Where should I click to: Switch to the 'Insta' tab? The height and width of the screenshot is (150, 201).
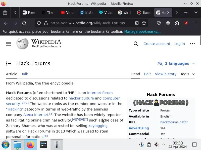coord(87,12)
